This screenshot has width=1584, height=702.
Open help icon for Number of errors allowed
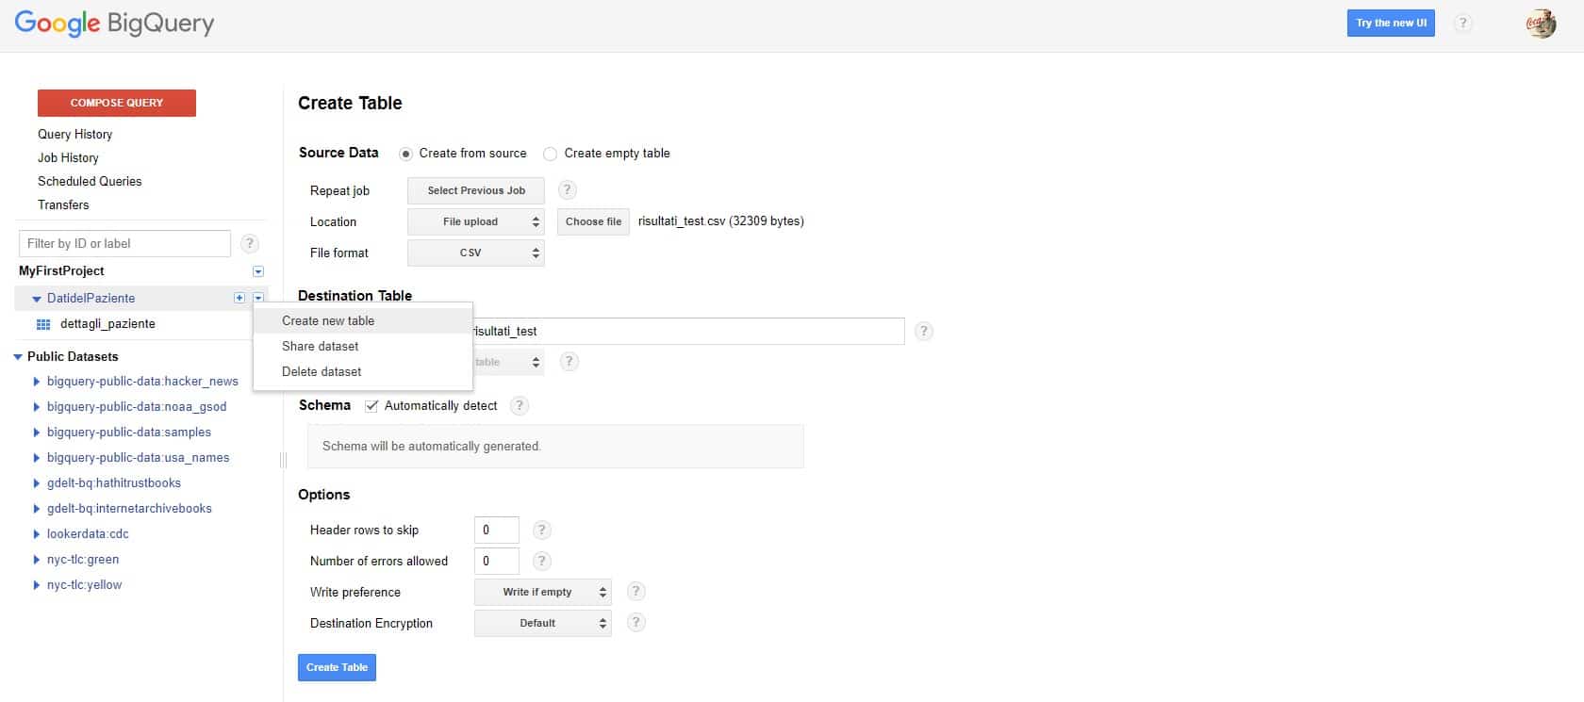[541, 561]
